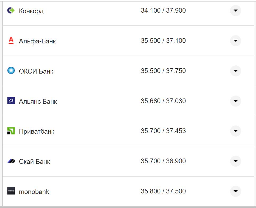This screenshot has width=256, height=208.
Task: Click Альянс Банк rate 35.680 / 37.030
Action: point(163,101)
